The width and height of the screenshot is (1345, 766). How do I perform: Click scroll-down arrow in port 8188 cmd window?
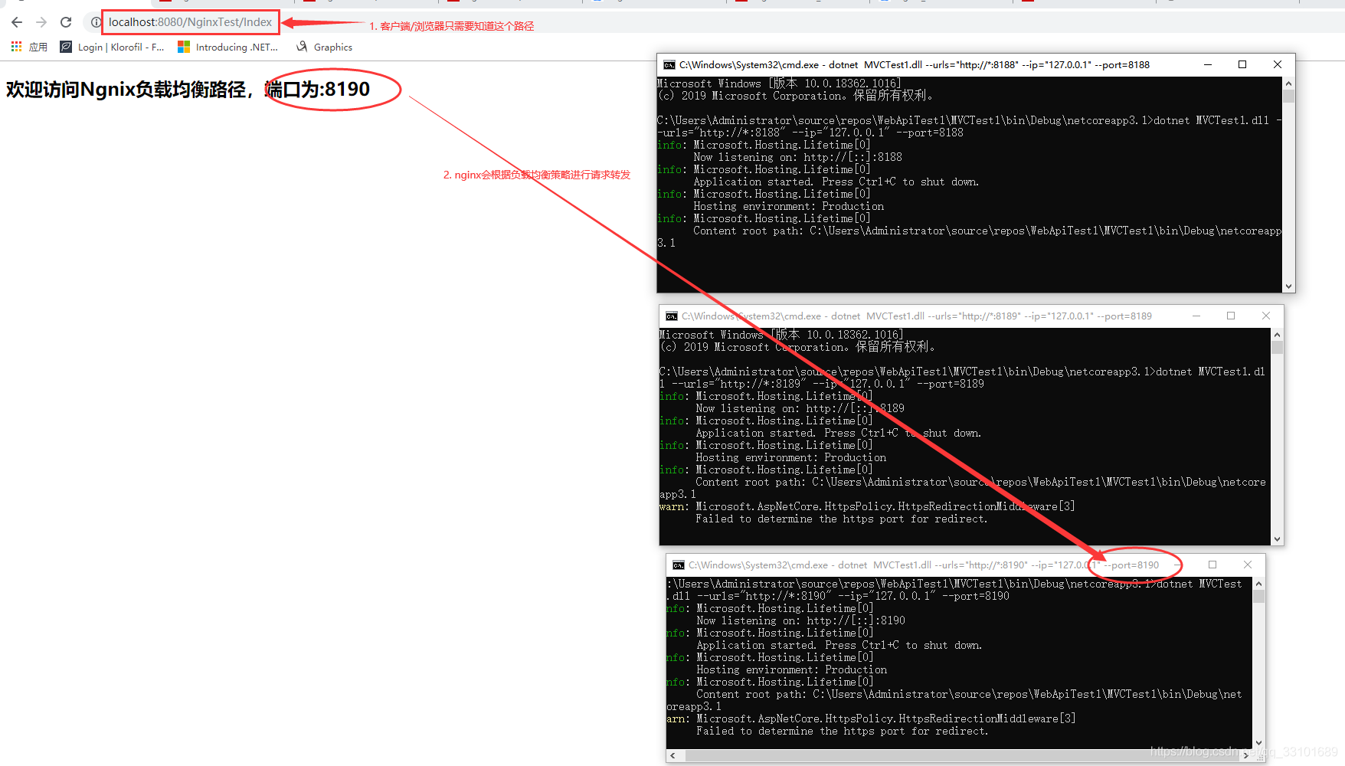coord(1289,286)
